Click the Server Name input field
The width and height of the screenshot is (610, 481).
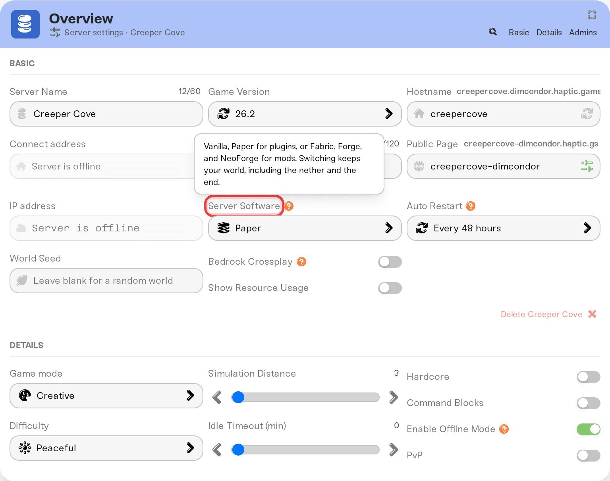(x=106, y=114)
